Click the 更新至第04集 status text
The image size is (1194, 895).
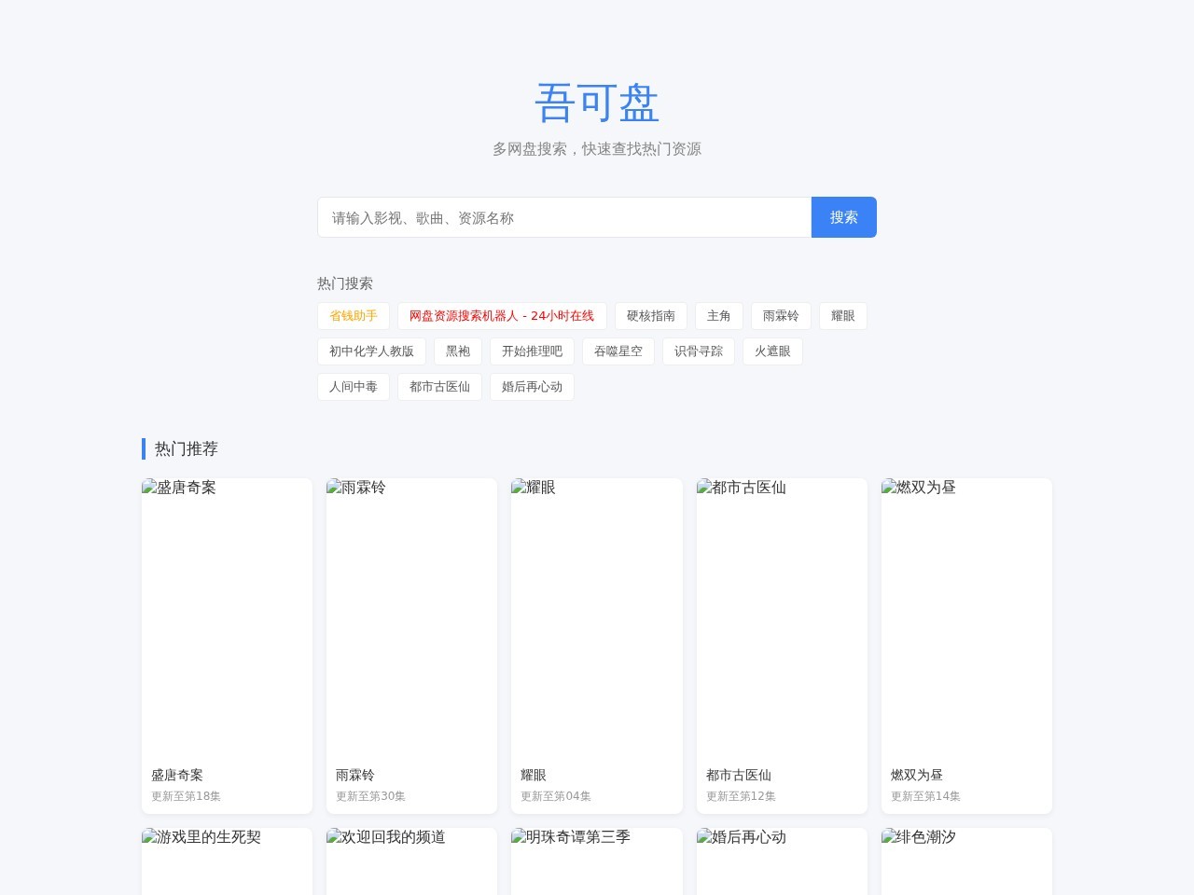point(556,796)
